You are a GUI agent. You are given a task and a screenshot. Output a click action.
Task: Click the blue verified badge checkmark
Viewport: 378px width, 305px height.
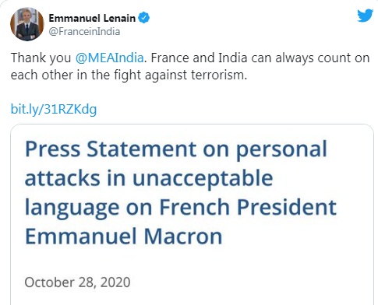143,18
